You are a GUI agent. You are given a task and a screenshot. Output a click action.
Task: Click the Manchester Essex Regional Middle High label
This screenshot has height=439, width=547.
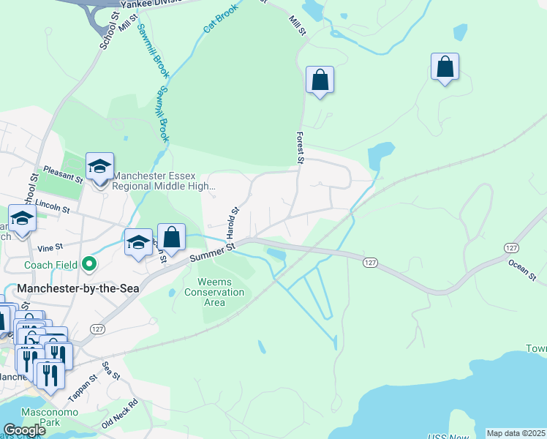pos(163,181)
